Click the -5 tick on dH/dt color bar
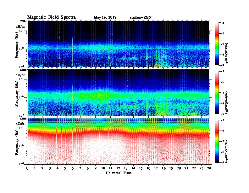Screen dimensions: 249x193 click(223, 23)
